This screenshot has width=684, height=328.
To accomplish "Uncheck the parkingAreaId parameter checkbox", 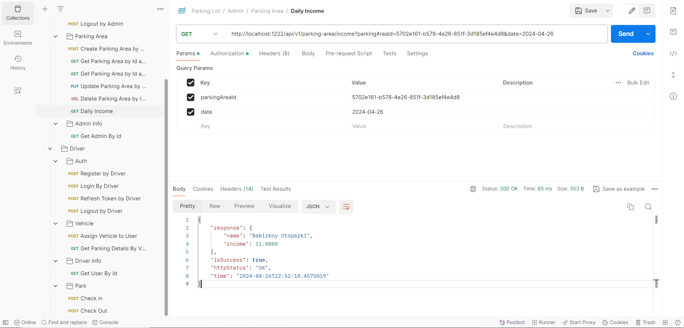I will click(x=191, y=97).
